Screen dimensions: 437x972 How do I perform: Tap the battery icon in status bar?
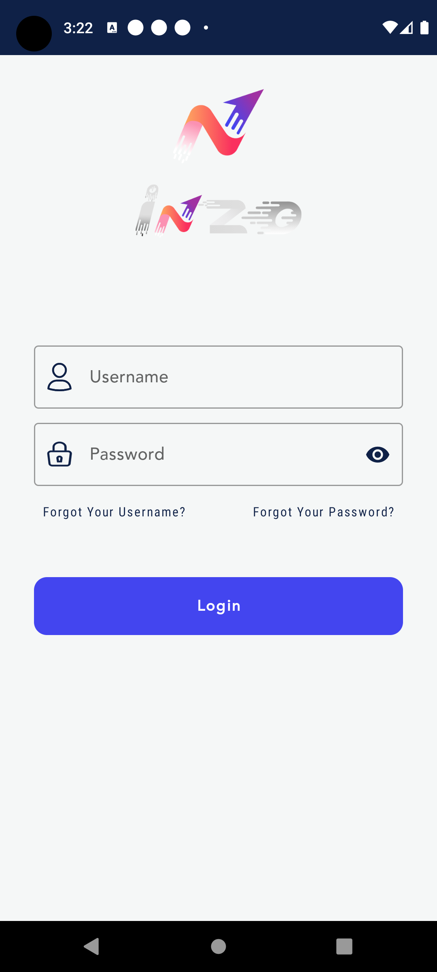[x=424, y=27]
